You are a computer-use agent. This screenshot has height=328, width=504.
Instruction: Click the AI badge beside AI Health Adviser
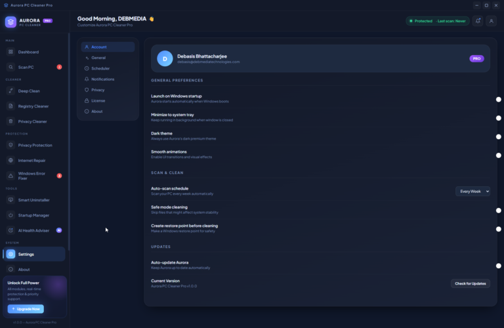pyautogui.click(x=59, y=230)
